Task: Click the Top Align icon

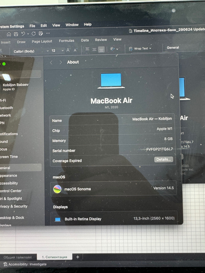Action: point(87,50)
